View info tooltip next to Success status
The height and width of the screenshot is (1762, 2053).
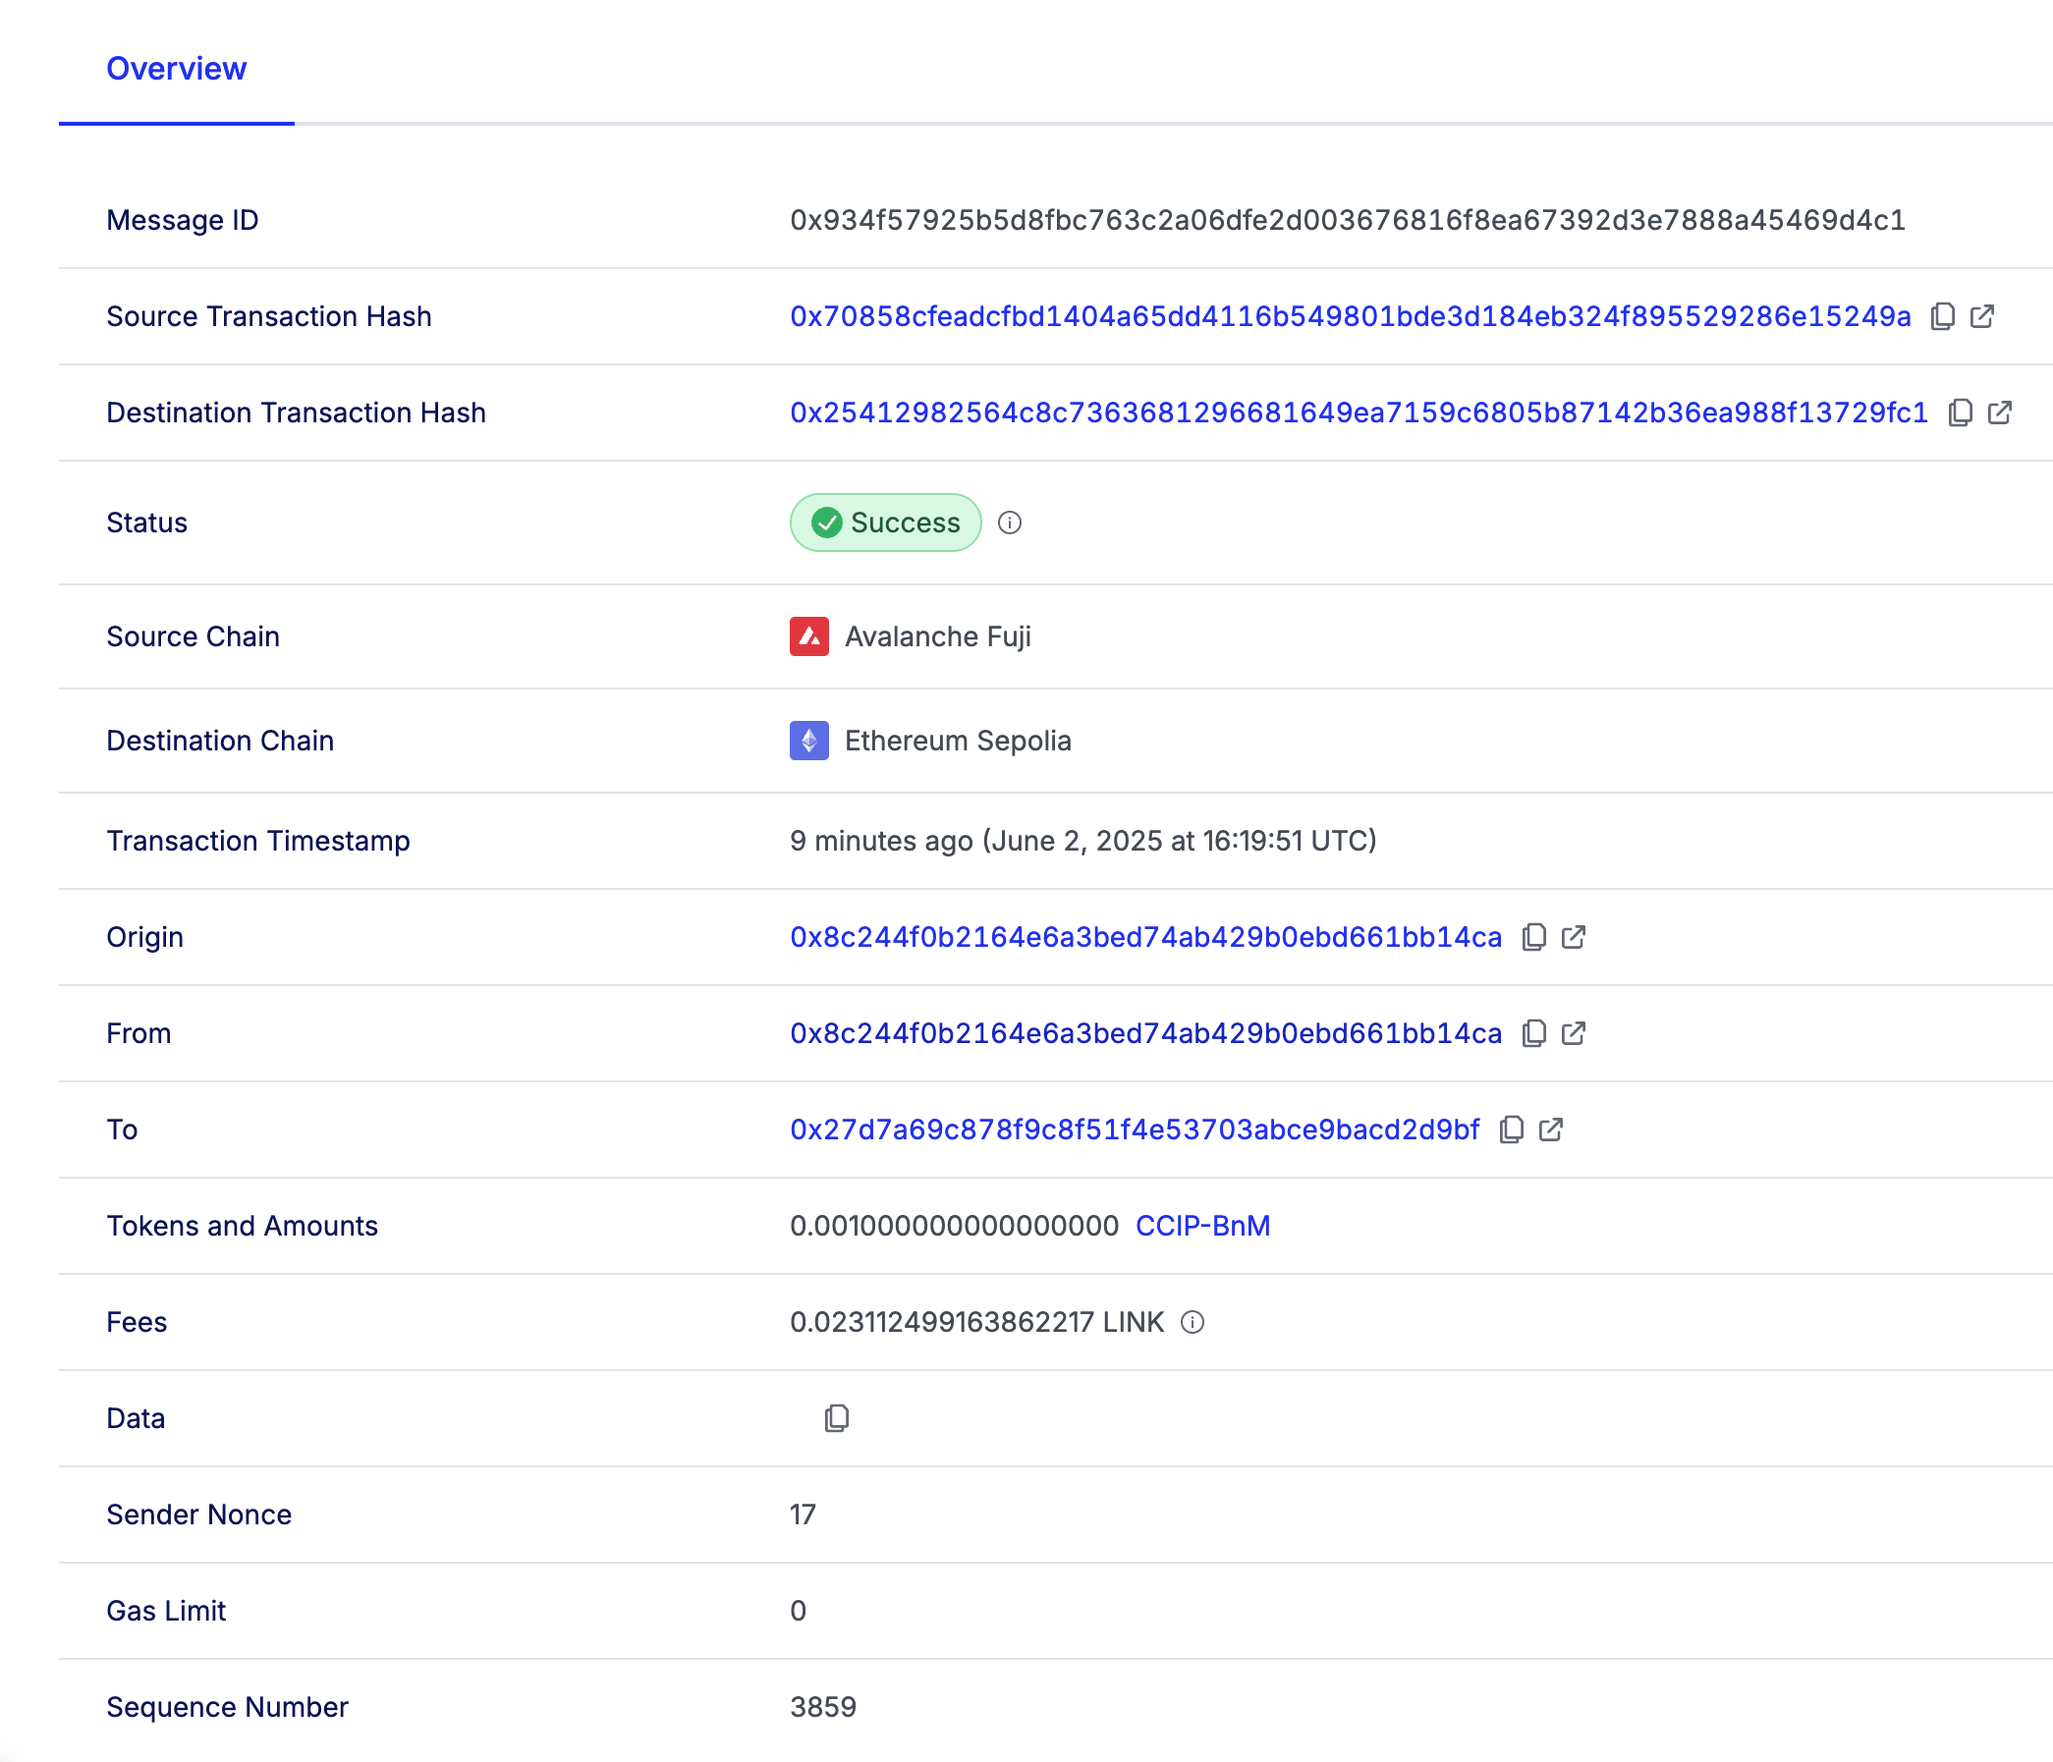pos(1011,522)
